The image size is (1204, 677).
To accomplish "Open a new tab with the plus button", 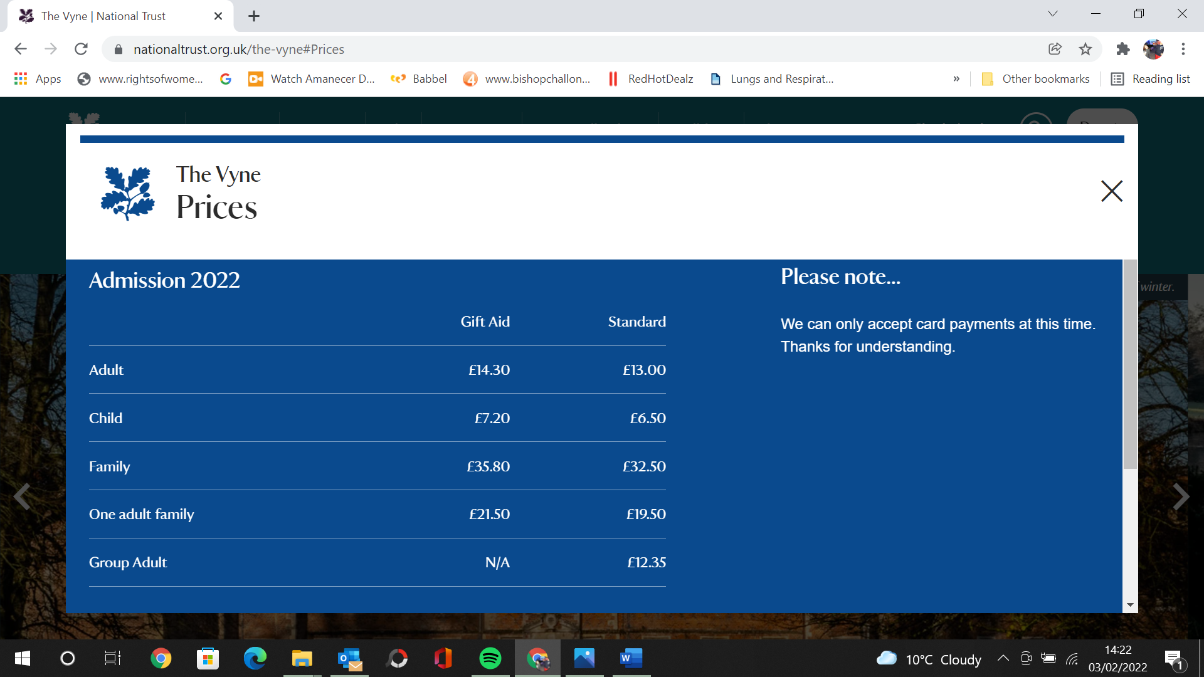I will pos(254,16).
